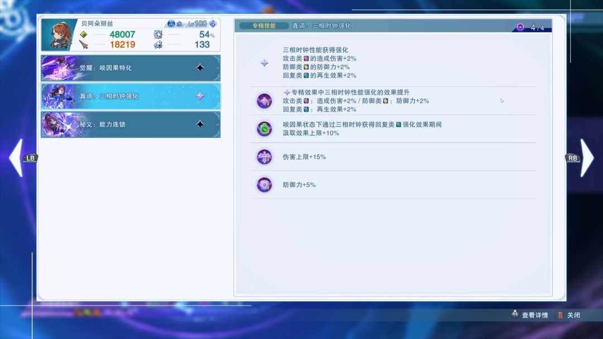
Task: Click the text 防御力+5%
Action: (299, 185)
